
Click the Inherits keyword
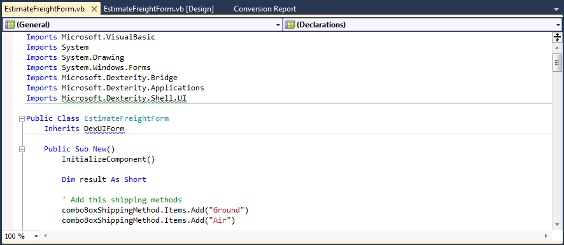[x=62, y=129]
